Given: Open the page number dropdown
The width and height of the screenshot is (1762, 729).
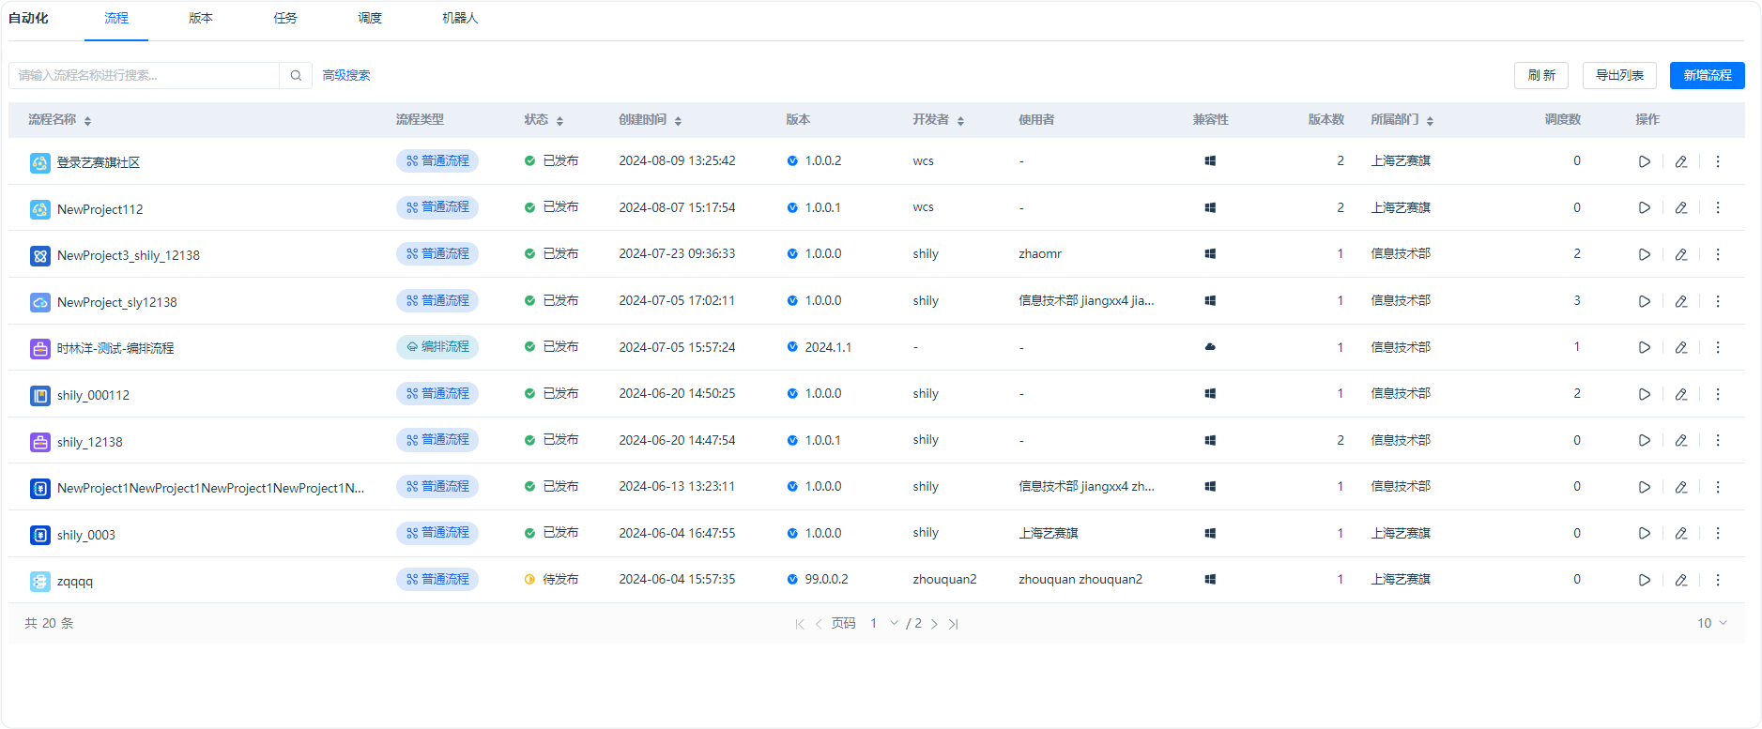Looking at the screenshot, I should pyautogui.click(x=883, y=623).
